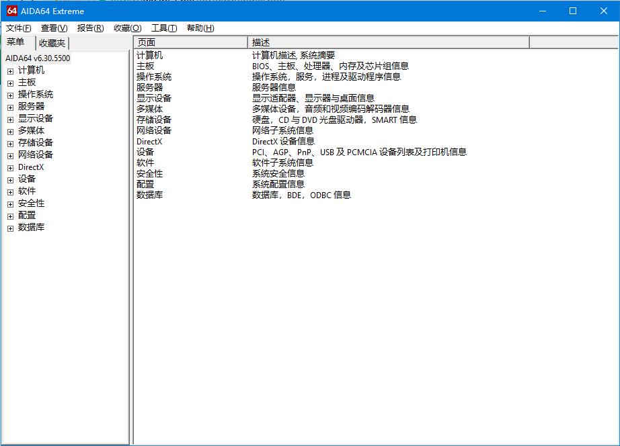Switch to the 收藏夹 tab

52,43
